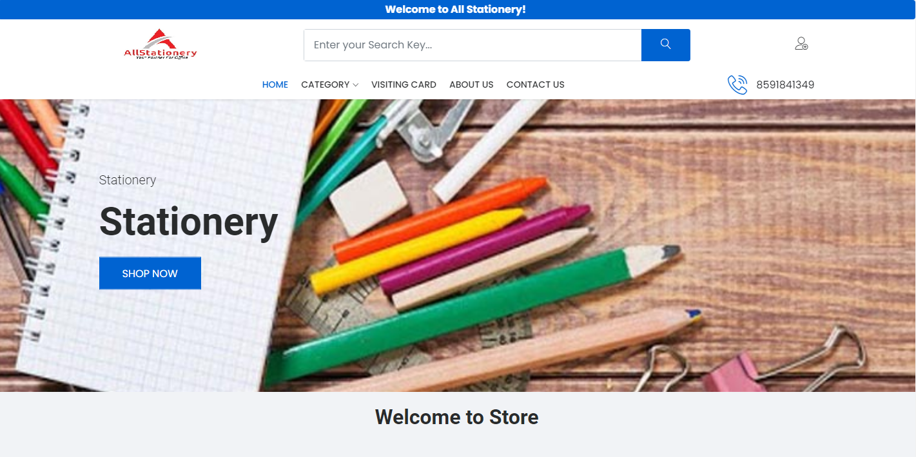
Task: Click the AllStationery logo
Action: (161, 44)
